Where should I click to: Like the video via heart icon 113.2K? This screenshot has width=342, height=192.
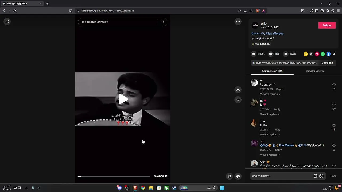point(254,54)
